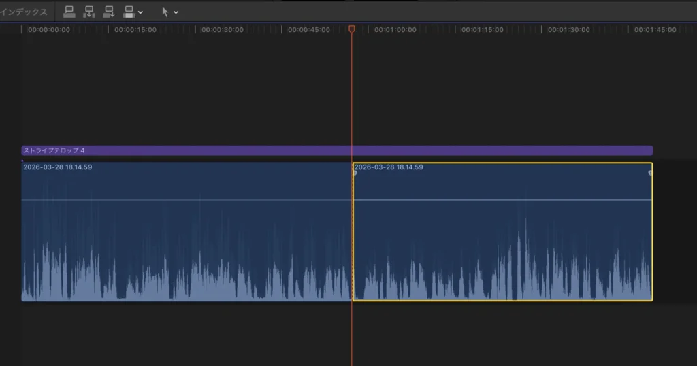
Task: Click the right fade handle of the selected clip
Action: tap(650, 173)
